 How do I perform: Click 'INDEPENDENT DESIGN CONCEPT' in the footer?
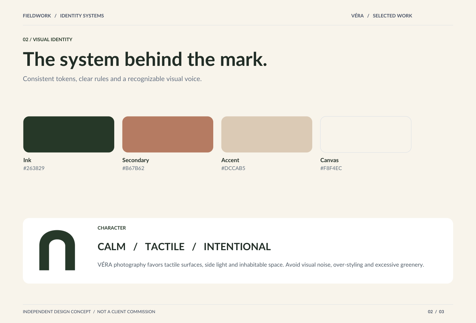click(57, 312)
